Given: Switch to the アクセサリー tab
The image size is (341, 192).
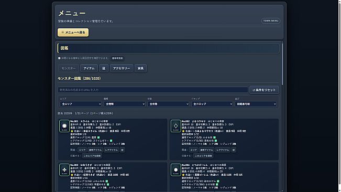Looking at the screenshot, I should click(x=122, y=68).
